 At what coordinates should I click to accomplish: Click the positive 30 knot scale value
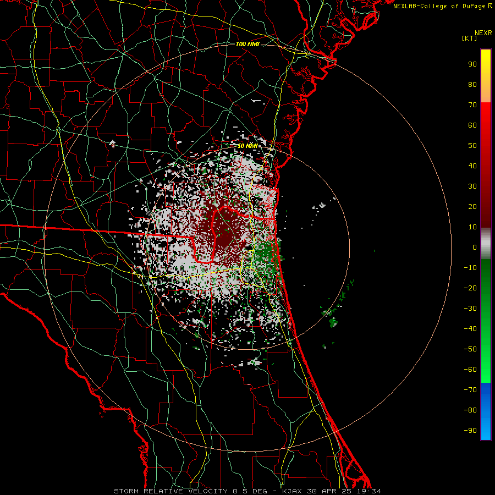point(472,186)
